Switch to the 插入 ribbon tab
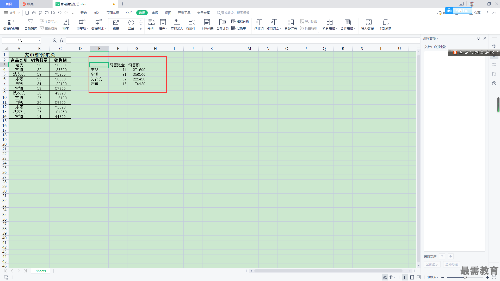The height and width of the screenshot is (281, 500). pyautogui.click(x=97, y=13)
